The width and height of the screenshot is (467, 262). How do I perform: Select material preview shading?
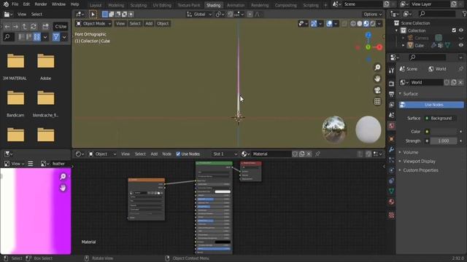[366, 24]
